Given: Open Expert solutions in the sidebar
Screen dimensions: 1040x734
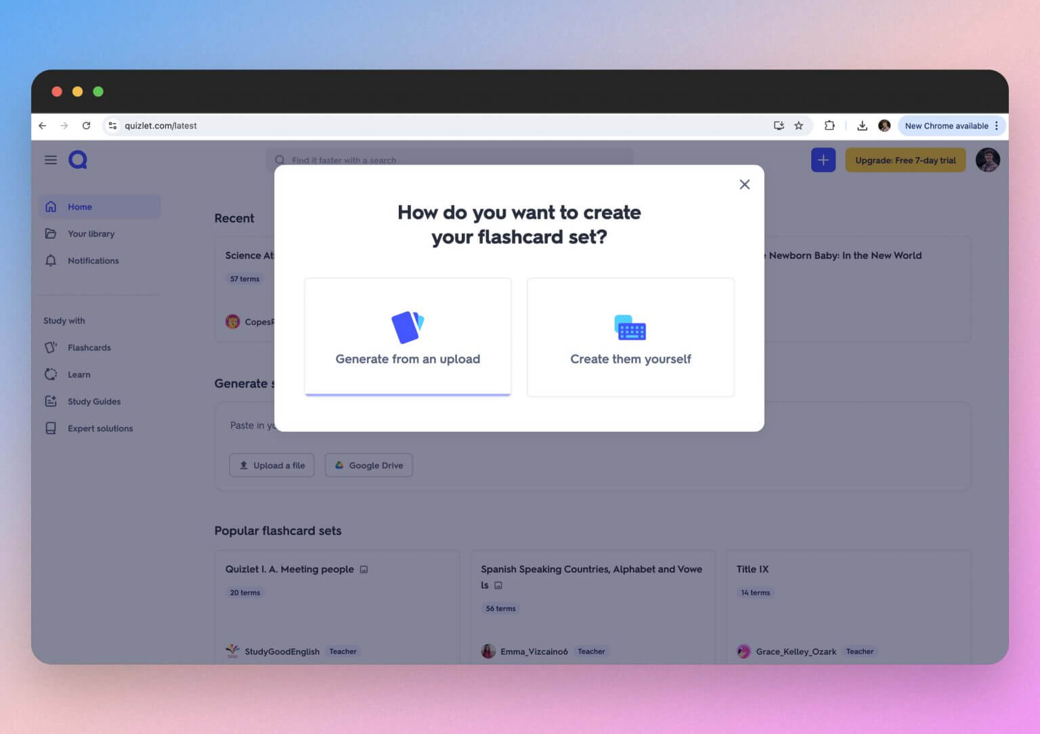Looking at the screenshot, I should (51, 428).
